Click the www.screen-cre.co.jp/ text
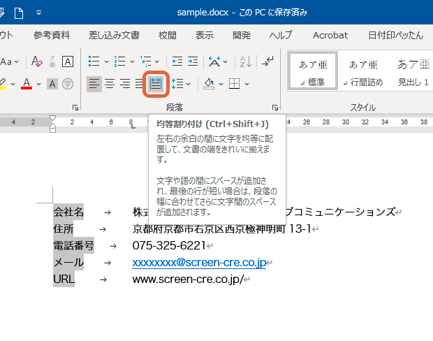Viewport: 433px width, 341px height. coord(188,280)
